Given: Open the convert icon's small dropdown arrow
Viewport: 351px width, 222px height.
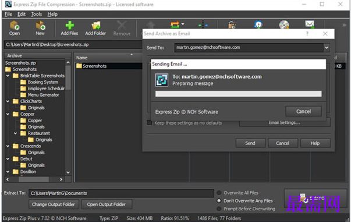Looking at the screenshot, I should point(183,23).
